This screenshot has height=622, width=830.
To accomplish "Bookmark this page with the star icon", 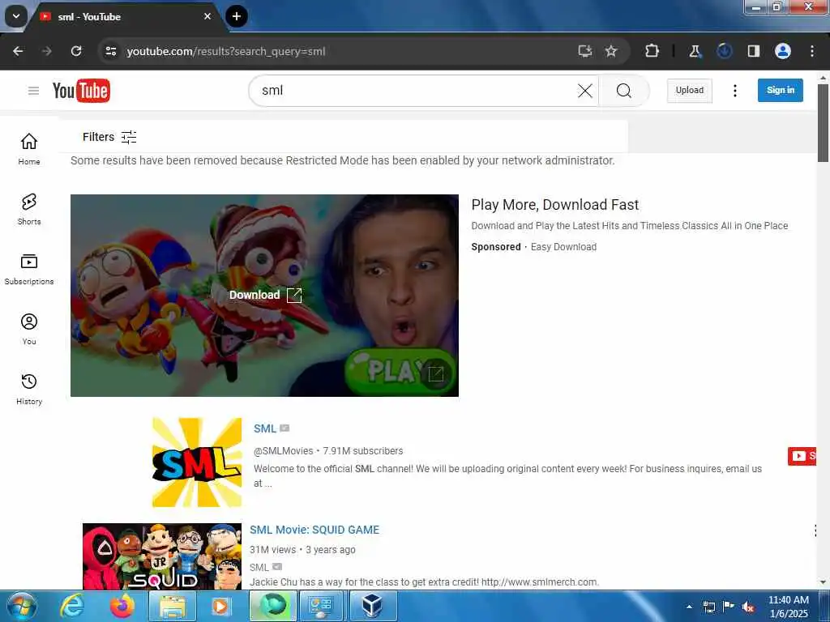I will click(x=611, y=51).
